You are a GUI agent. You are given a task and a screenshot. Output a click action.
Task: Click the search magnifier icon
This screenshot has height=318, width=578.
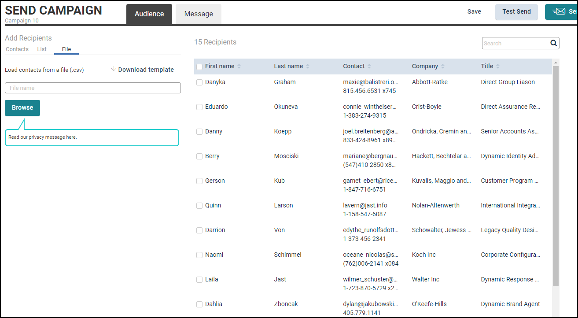pyautogui.click(x=553, y=43)
